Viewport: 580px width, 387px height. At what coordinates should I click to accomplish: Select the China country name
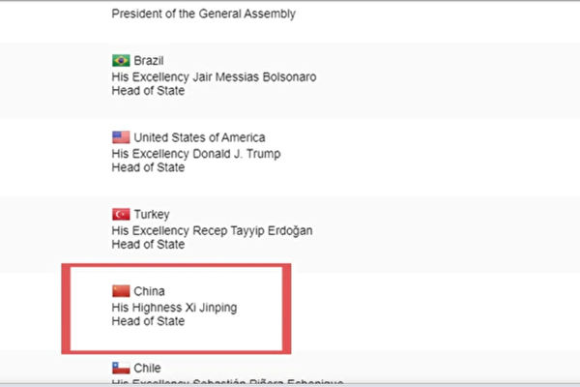tap(150, 291)
